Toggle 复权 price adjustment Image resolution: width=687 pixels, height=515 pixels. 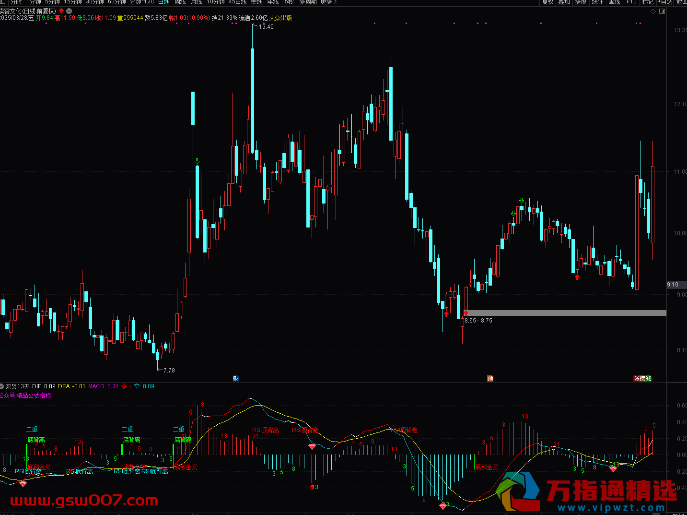point(547,2)
